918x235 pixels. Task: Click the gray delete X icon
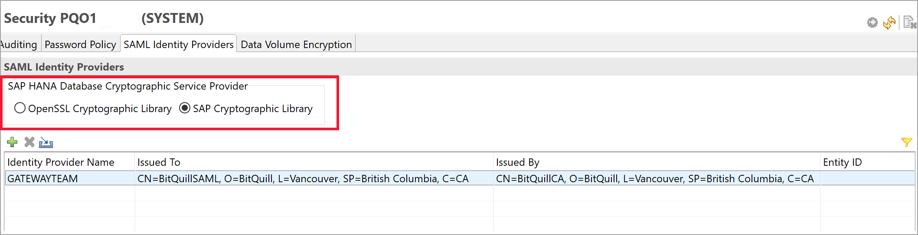coord(29,142)
